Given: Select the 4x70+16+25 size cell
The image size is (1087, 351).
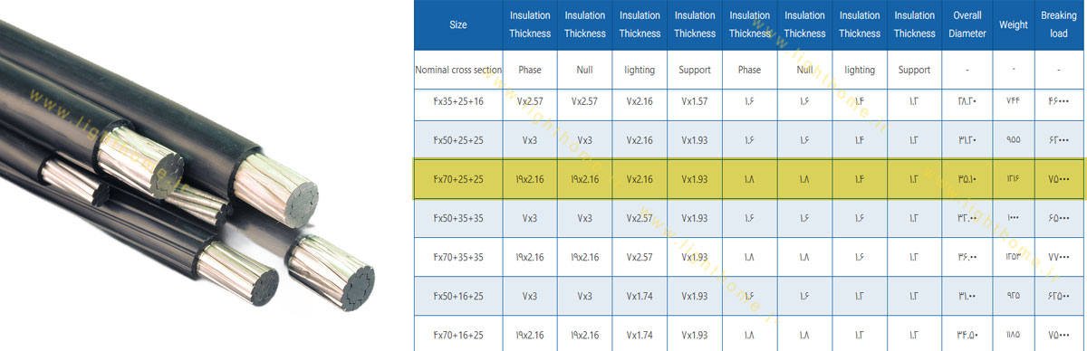Looking at the screenshot, I should pos(458,334).
